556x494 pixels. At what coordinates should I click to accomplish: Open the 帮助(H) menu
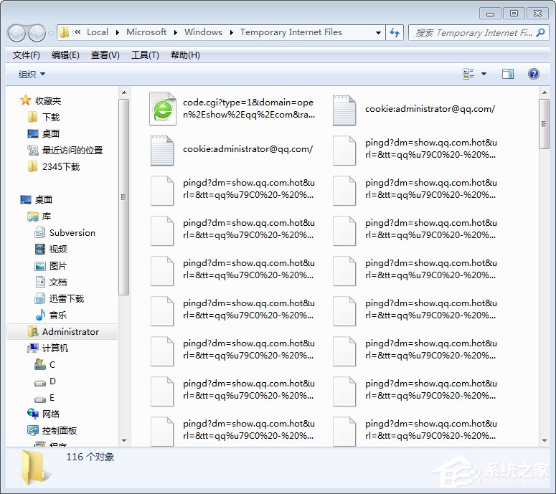pos(185,55)
